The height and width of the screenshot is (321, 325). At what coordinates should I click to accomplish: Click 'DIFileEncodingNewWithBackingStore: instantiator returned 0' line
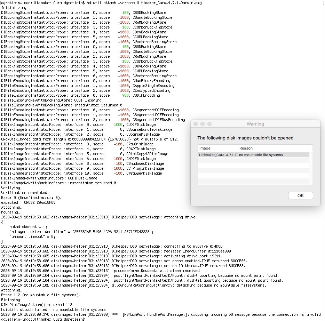(62, 105)
